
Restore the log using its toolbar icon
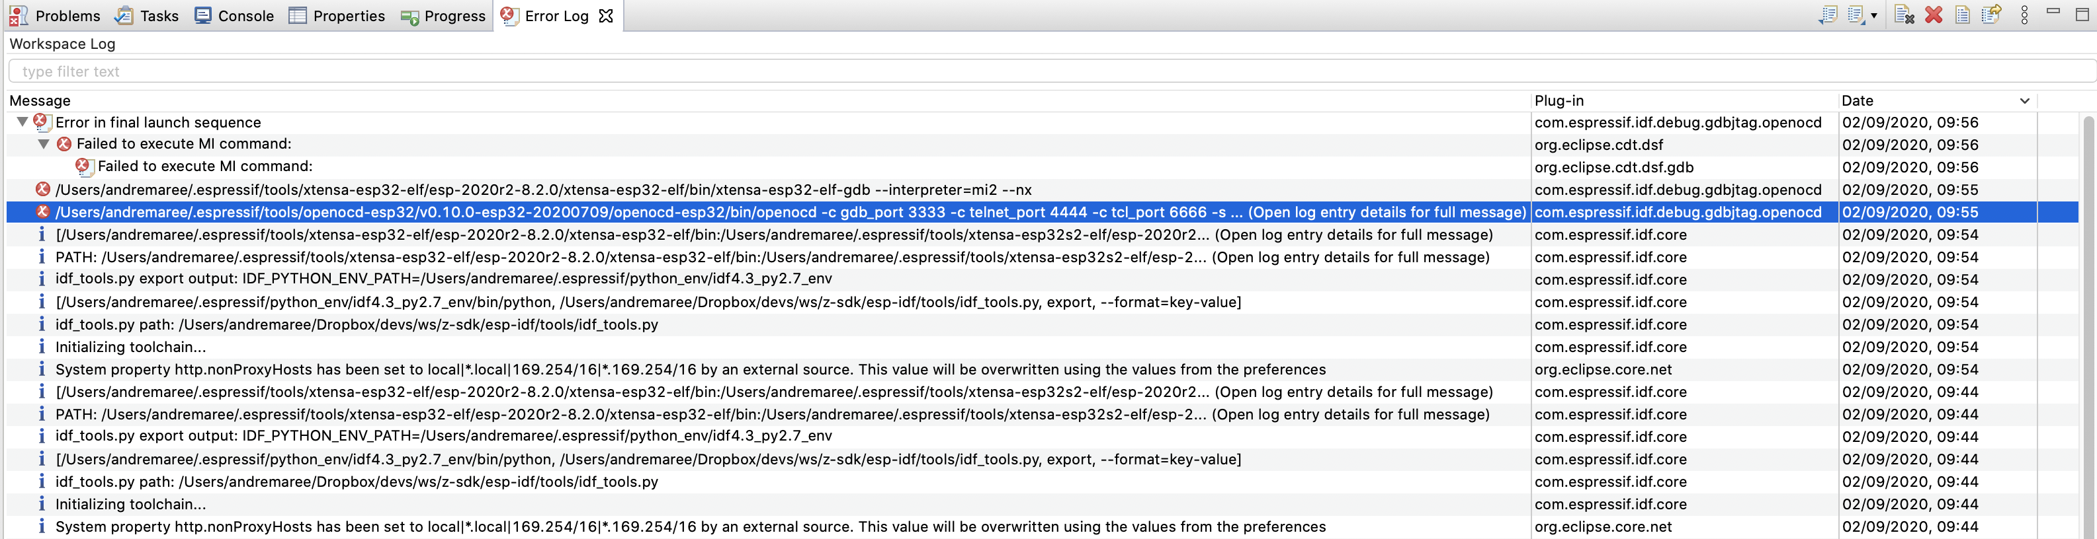click(1990, 15)
